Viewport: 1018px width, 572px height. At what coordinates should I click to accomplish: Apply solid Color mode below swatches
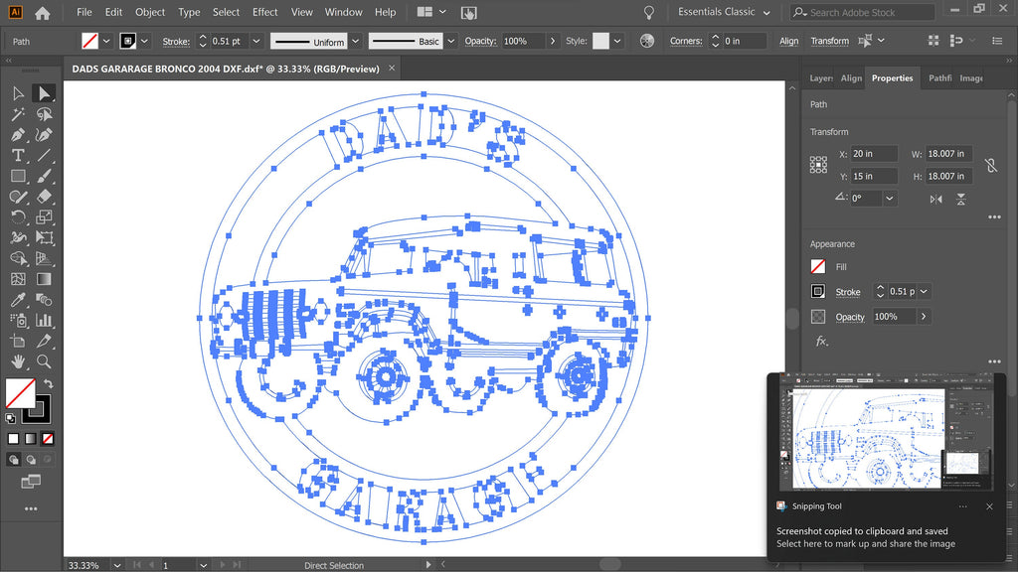coord(13,439)
